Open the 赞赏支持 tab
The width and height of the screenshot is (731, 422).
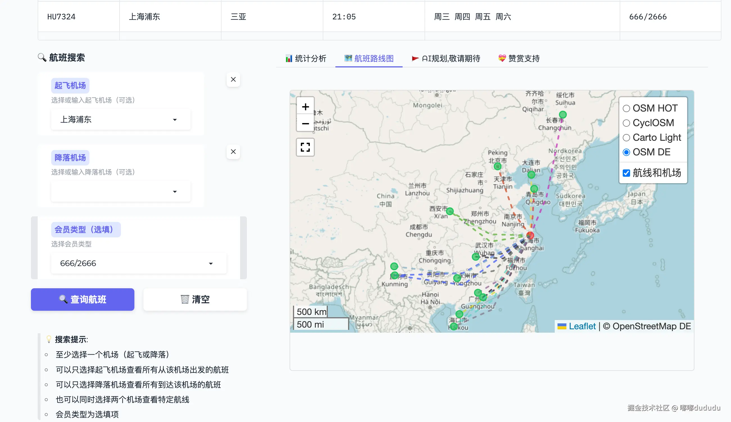(x=519, y=58)
